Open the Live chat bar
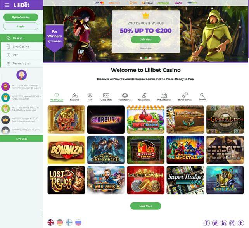 click(22, 138)
